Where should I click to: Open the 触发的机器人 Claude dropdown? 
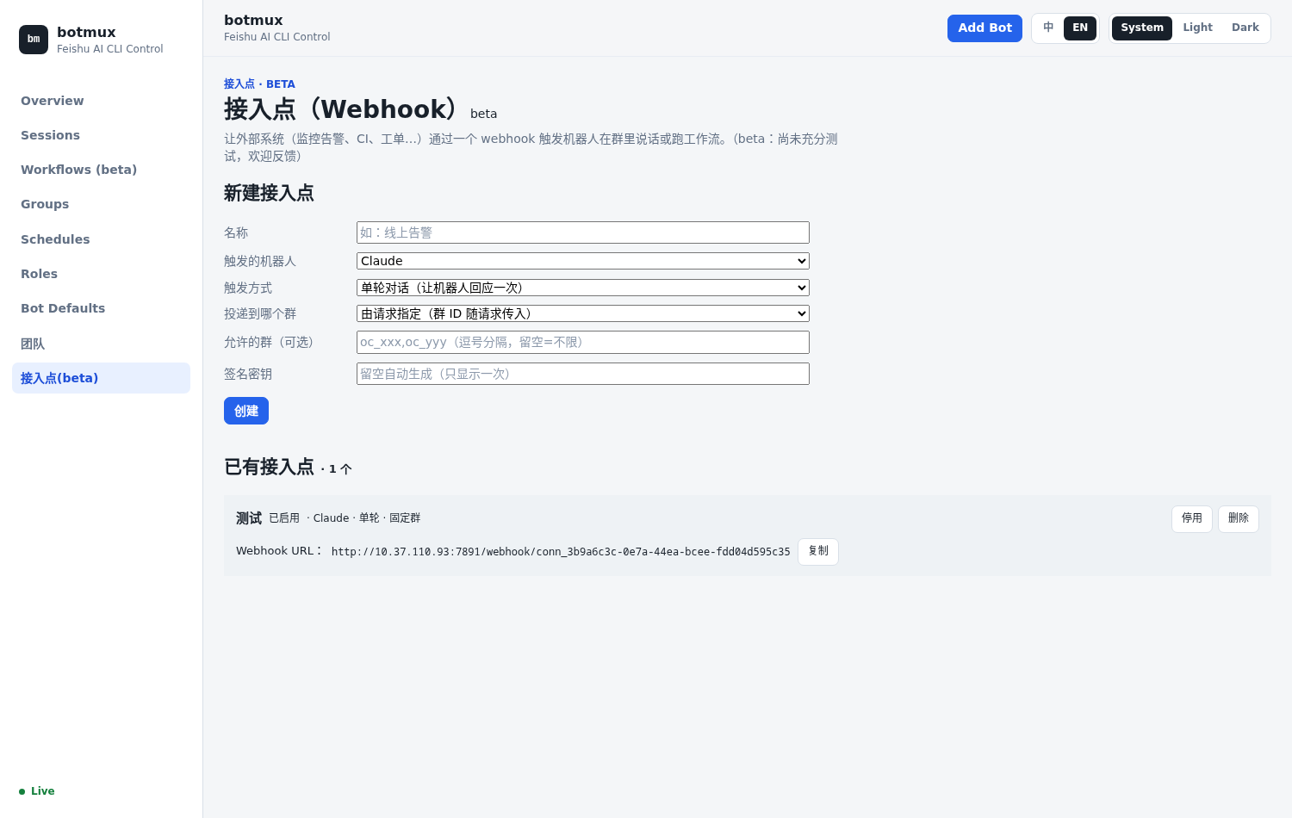click(x=583, y=261)
